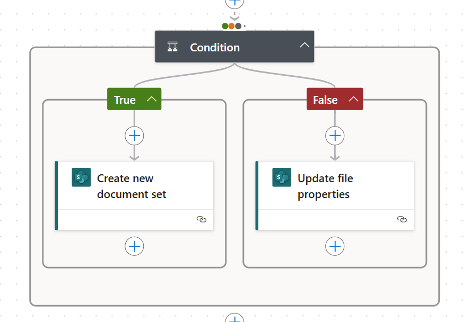Click the Condition filter icon in the header
470x322 pixels.
click(172, 47)
